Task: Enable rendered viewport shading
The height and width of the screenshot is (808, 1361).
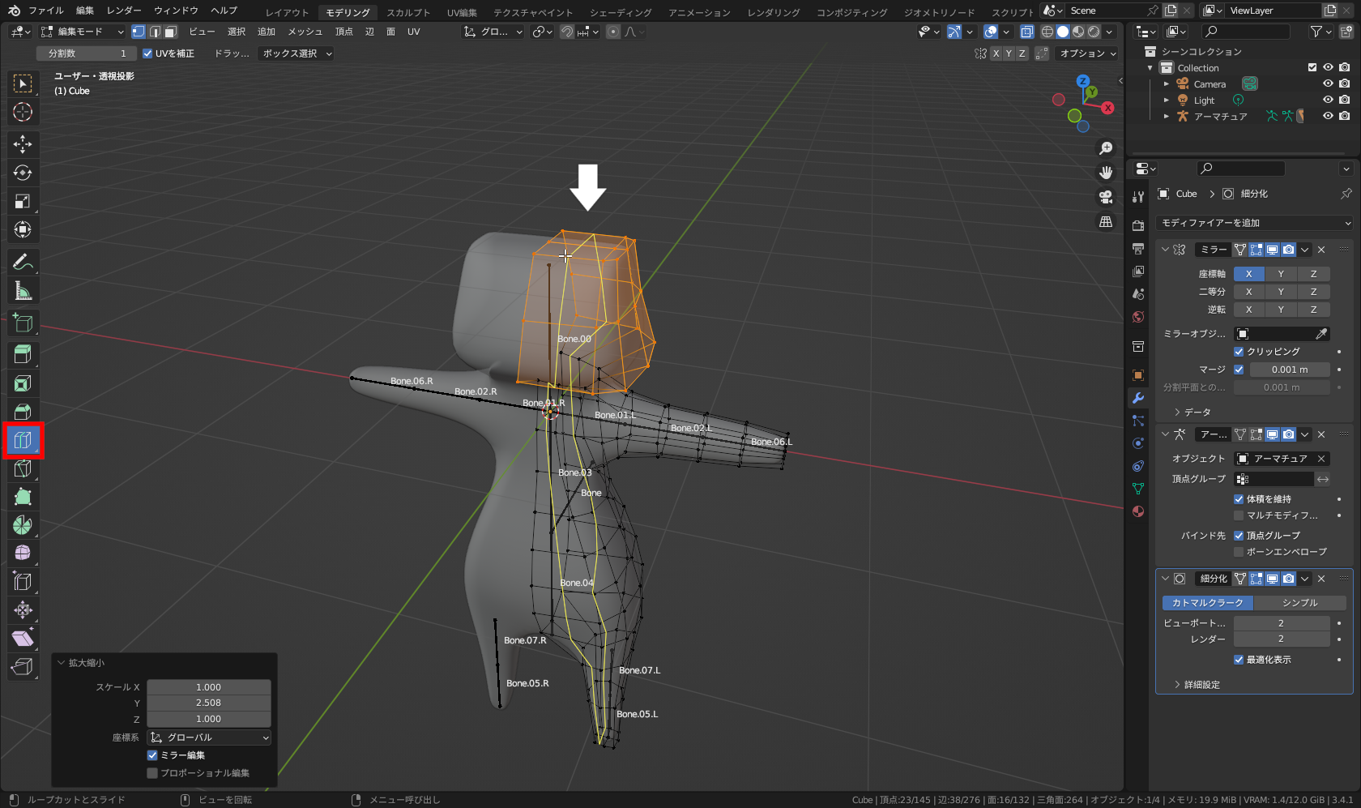Action: (x=1094, y=32)
